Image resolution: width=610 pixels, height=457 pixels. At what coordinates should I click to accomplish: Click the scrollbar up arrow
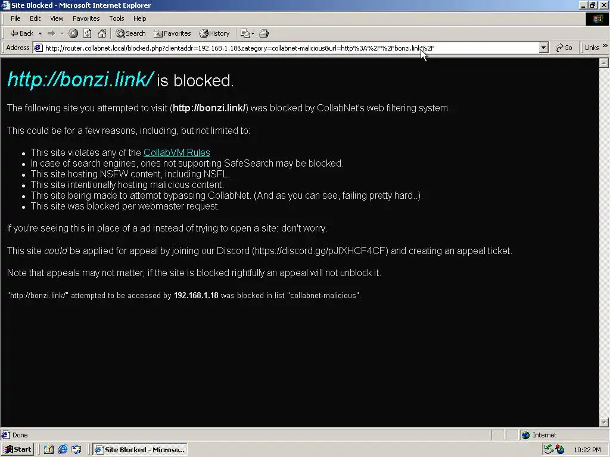point(604,62)
